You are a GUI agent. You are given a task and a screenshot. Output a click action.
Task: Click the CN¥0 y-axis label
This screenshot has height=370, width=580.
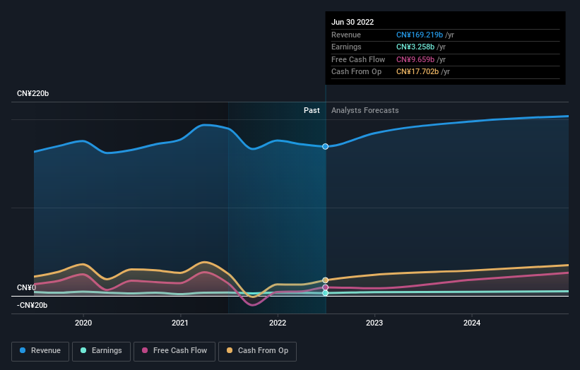coord(27,287)
